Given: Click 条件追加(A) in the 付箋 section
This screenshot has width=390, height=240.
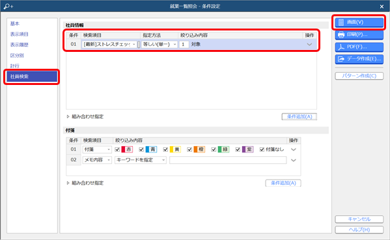Looking at the screenshot, I should tap(283, 183).
